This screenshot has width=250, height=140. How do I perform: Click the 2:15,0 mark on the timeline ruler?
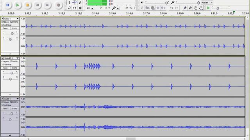[112, 14]
